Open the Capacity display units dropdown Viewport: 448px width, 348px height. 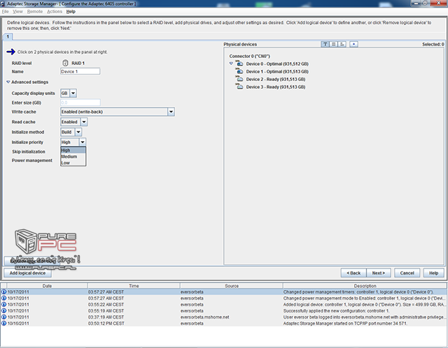(73, 93)
